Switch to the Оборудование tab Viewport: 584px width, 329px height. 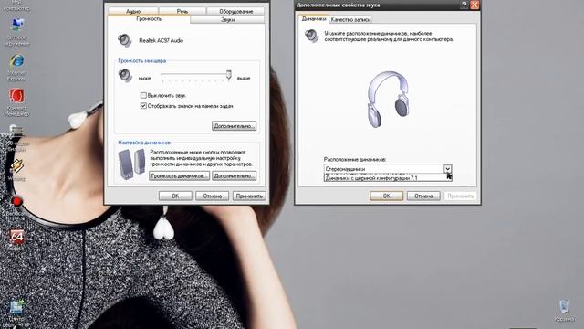[235, 11]
